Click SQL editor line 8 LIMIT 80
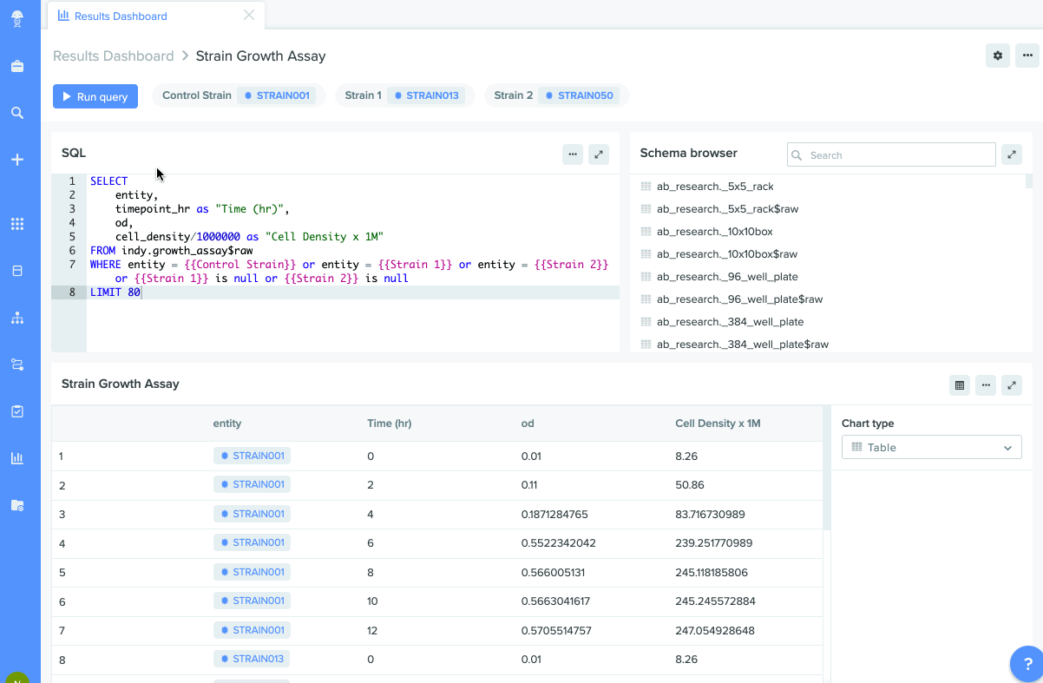This screenshot has height=683, width=1043. 115,292
